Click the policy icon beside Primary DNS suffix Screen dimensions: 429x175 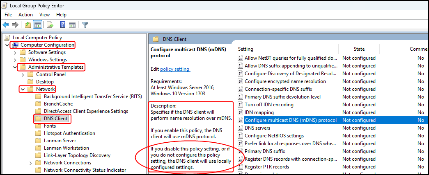[241, 151]
